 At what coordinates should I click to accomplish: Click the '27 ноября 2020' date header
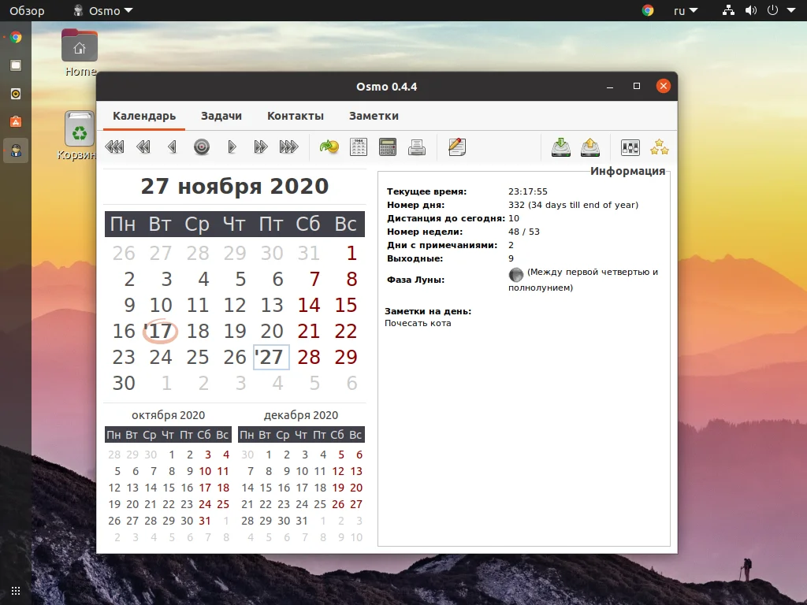point(235,186)
